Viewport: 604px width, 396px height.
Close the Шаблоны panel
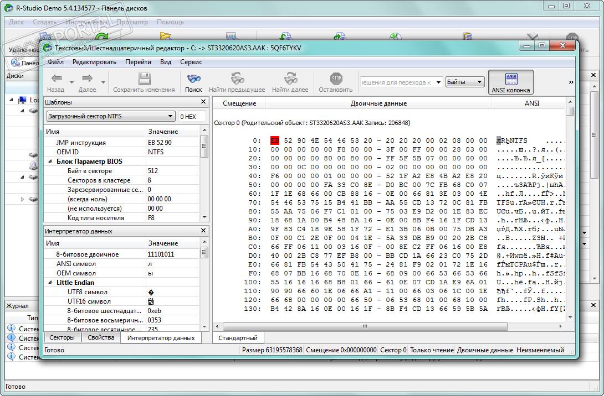(x=203, y=102)
